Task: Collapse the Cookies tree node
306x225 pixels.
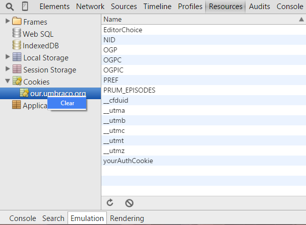Action: tap(7, 82)
